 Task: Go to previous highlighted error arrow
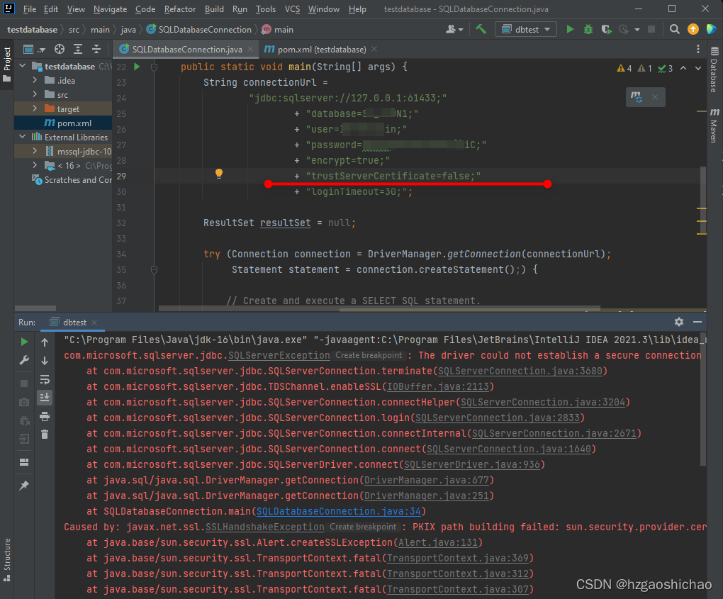point(683,68)
